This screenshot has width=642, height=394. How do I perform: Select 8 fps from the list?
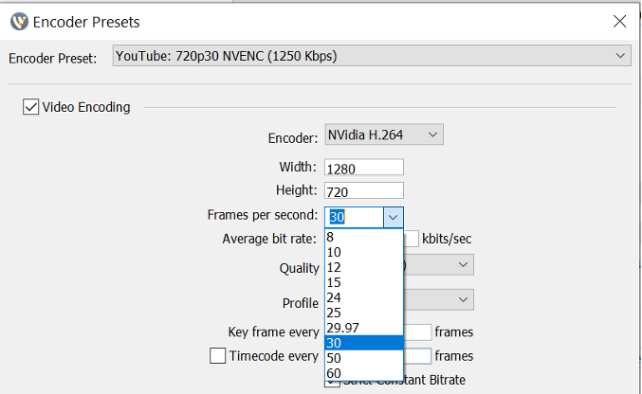point(363,237)
